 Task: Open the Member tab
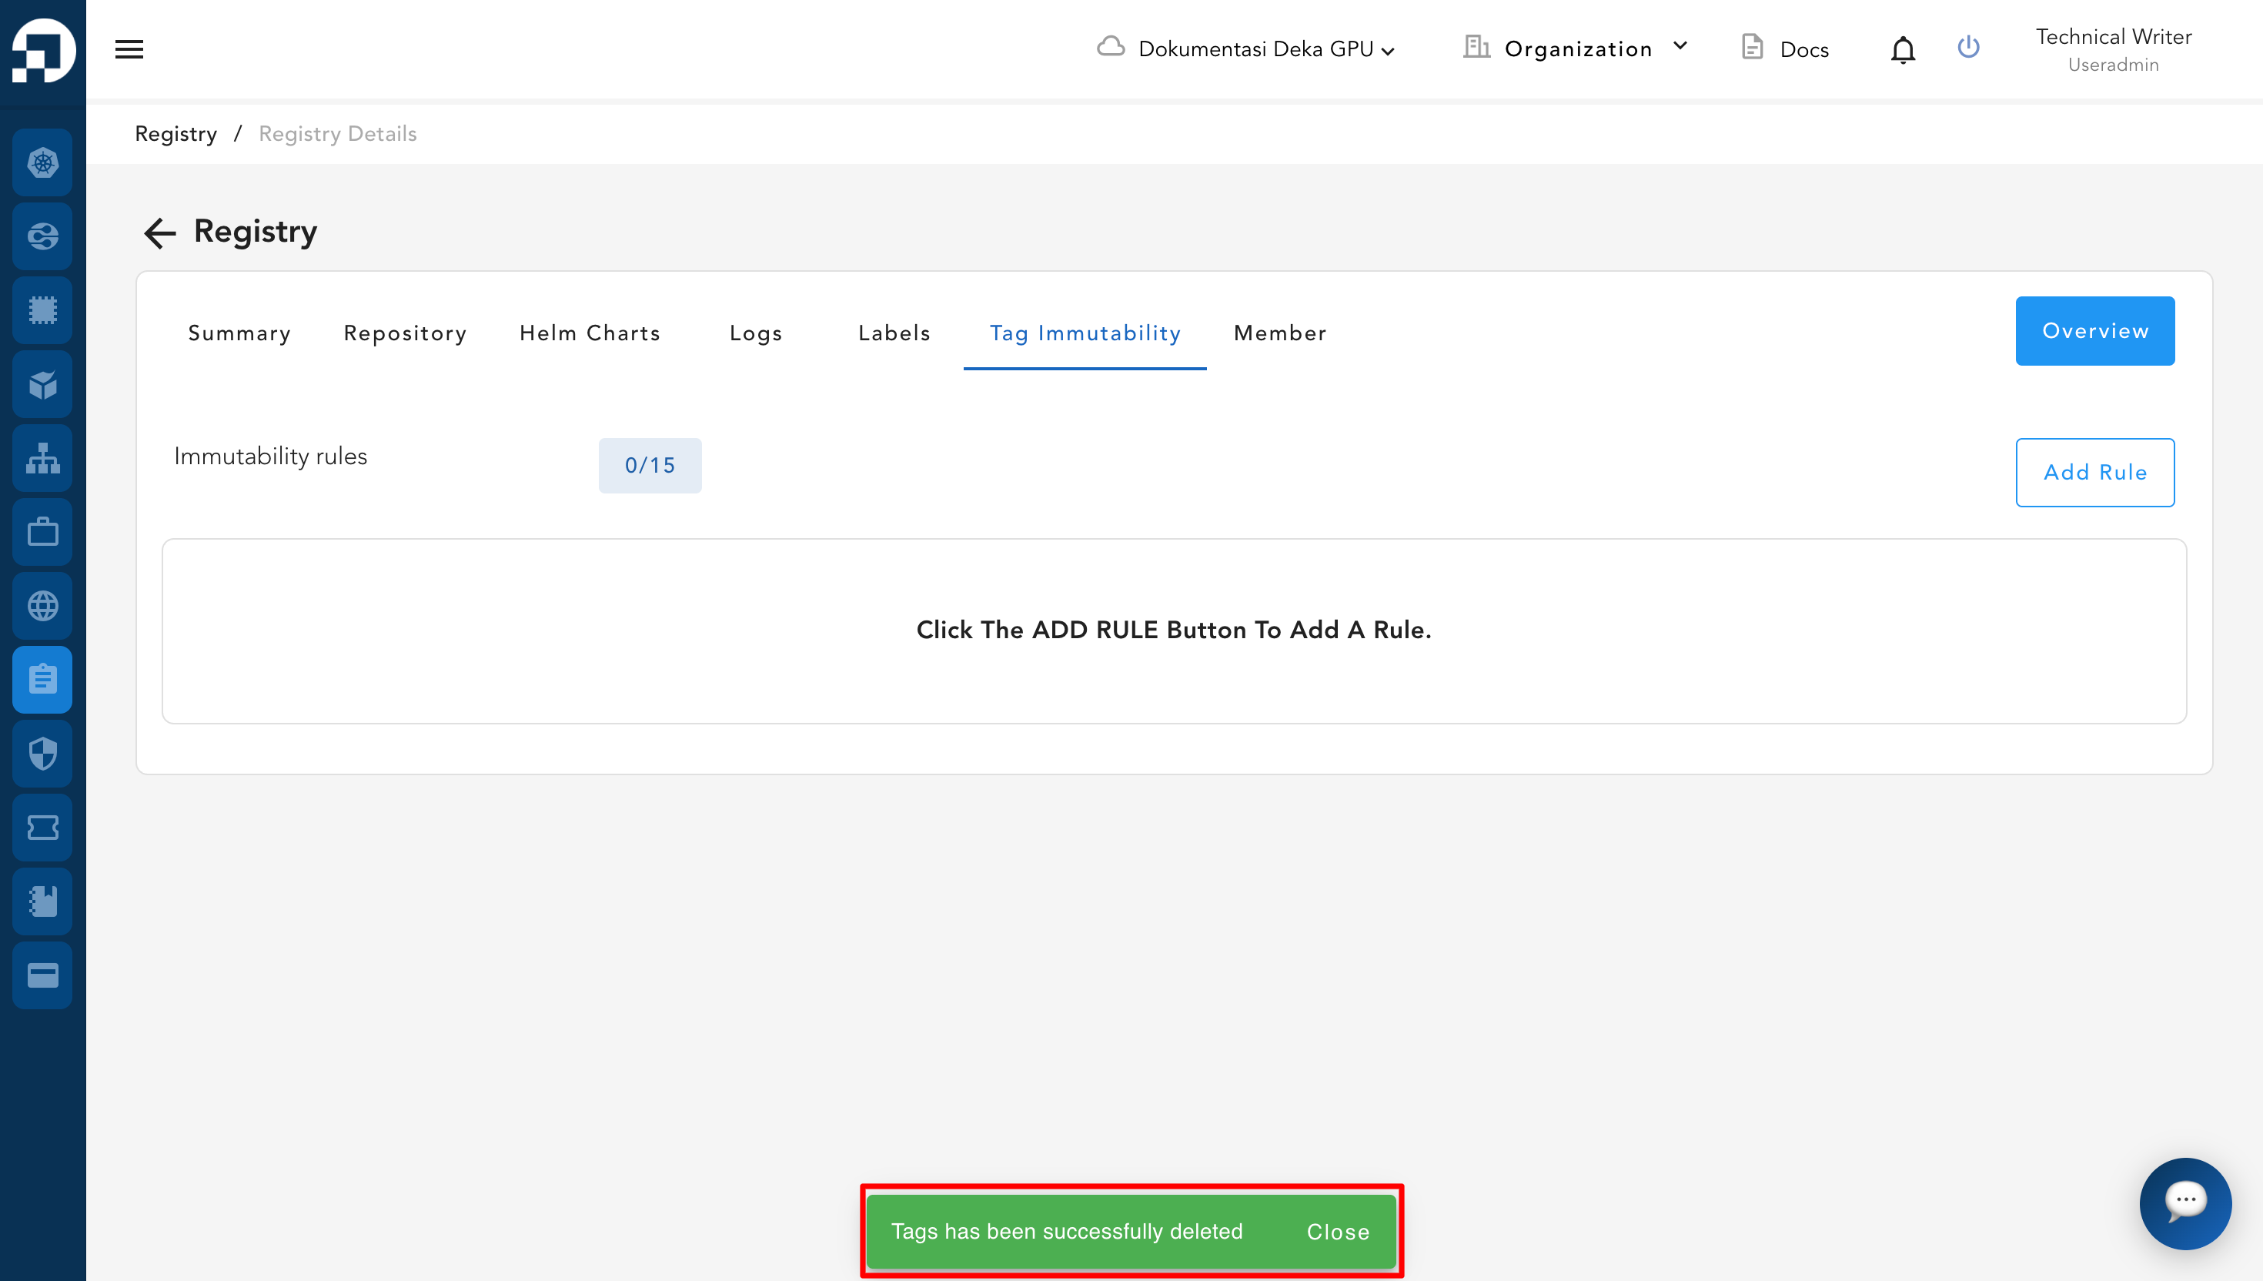click(1280, 333)
